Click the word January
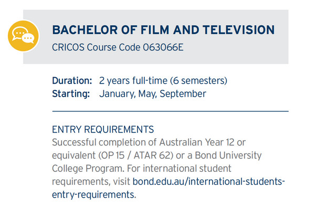Viewport: 315px width, 207px height. pyautogui.click(x=118, y=94)
